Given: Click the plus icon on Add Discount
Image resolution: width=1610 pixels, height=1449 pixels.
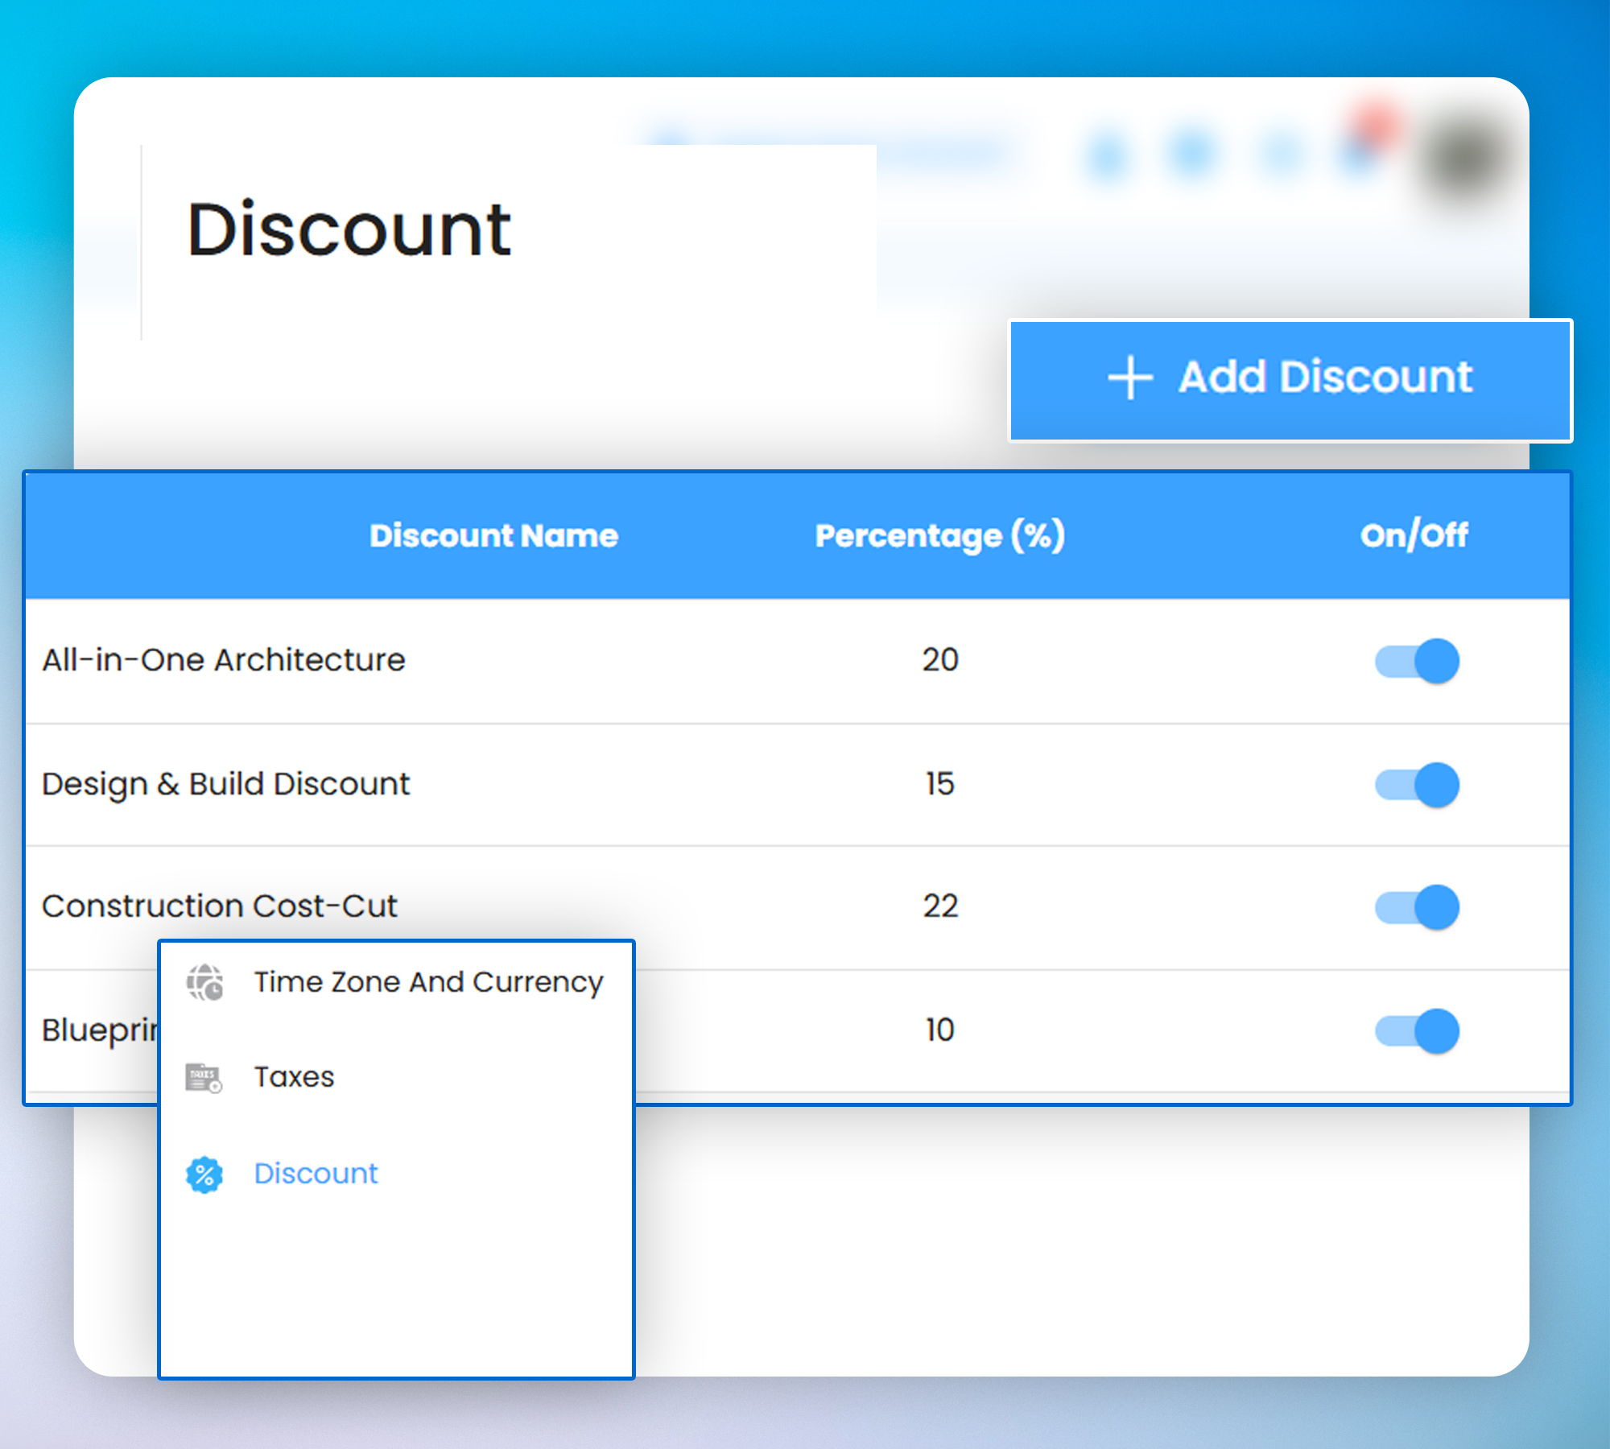Looking at the screenshot, I should 1130,378.
